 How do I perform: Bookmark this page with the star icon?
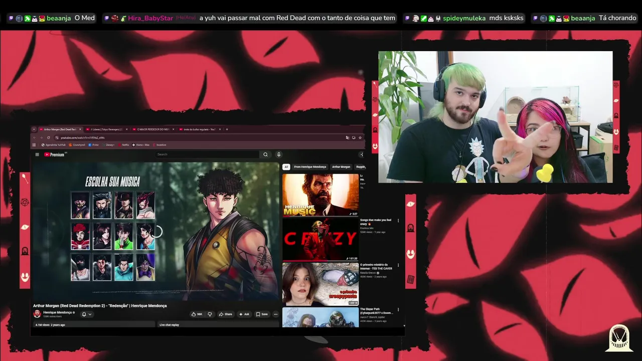coord(360,137)
